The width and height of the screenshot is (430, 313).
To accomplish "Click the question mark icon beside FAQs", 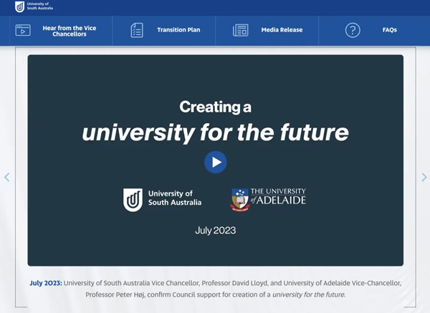I will 352,31.
